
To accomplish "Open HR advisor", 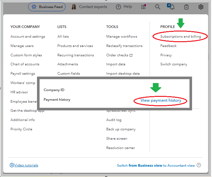I will pos(19,92).
